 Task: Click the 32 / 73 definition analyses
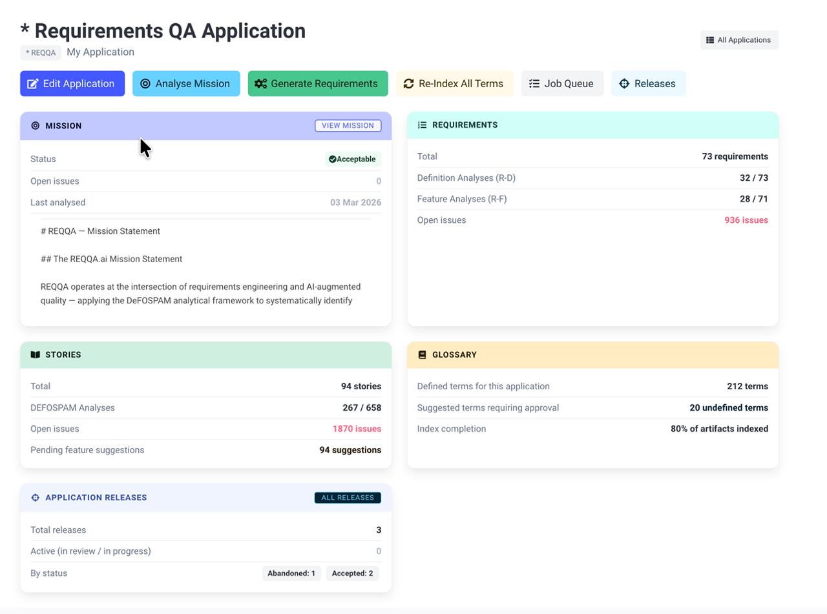(x=754, y=178)
